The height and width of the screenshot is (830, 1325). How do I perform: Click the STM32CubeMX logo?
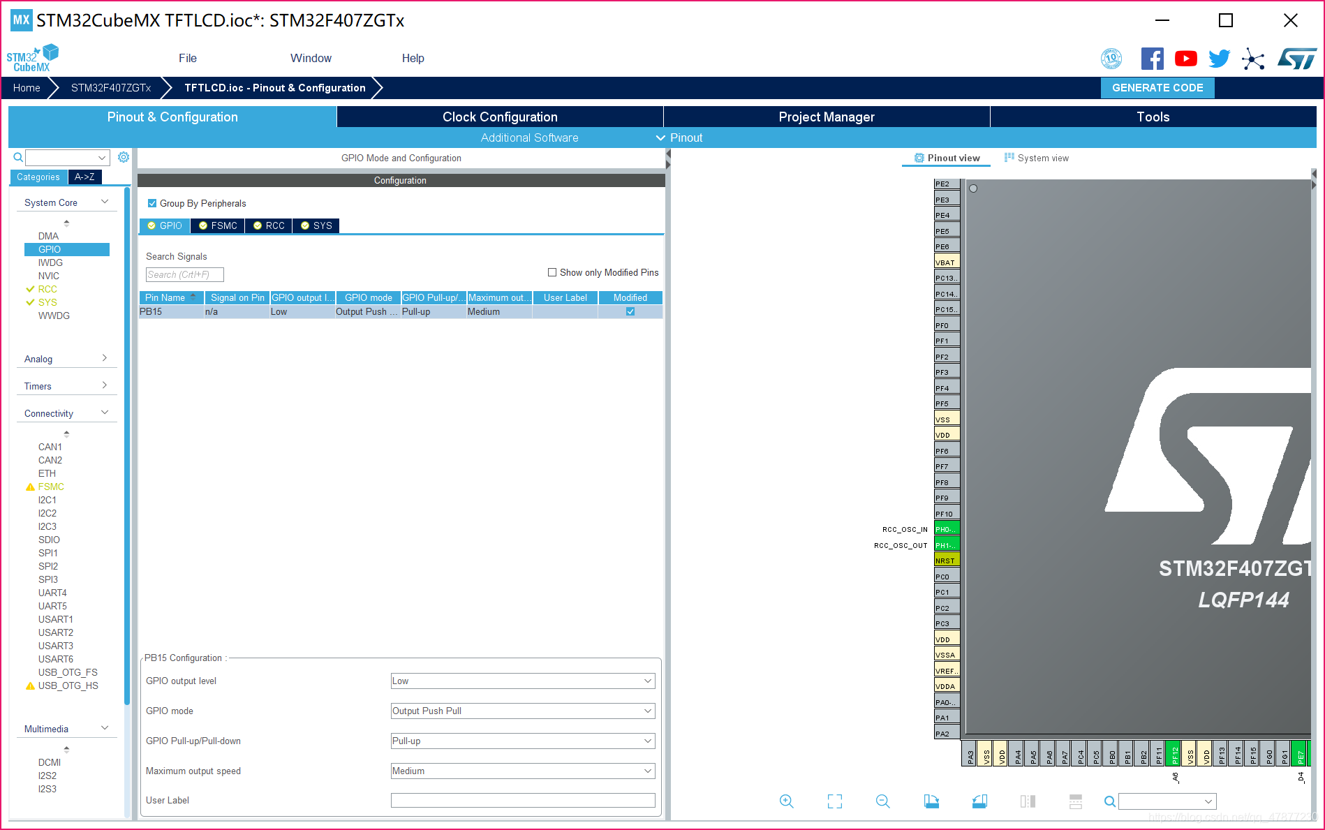[x=33, y=58]
